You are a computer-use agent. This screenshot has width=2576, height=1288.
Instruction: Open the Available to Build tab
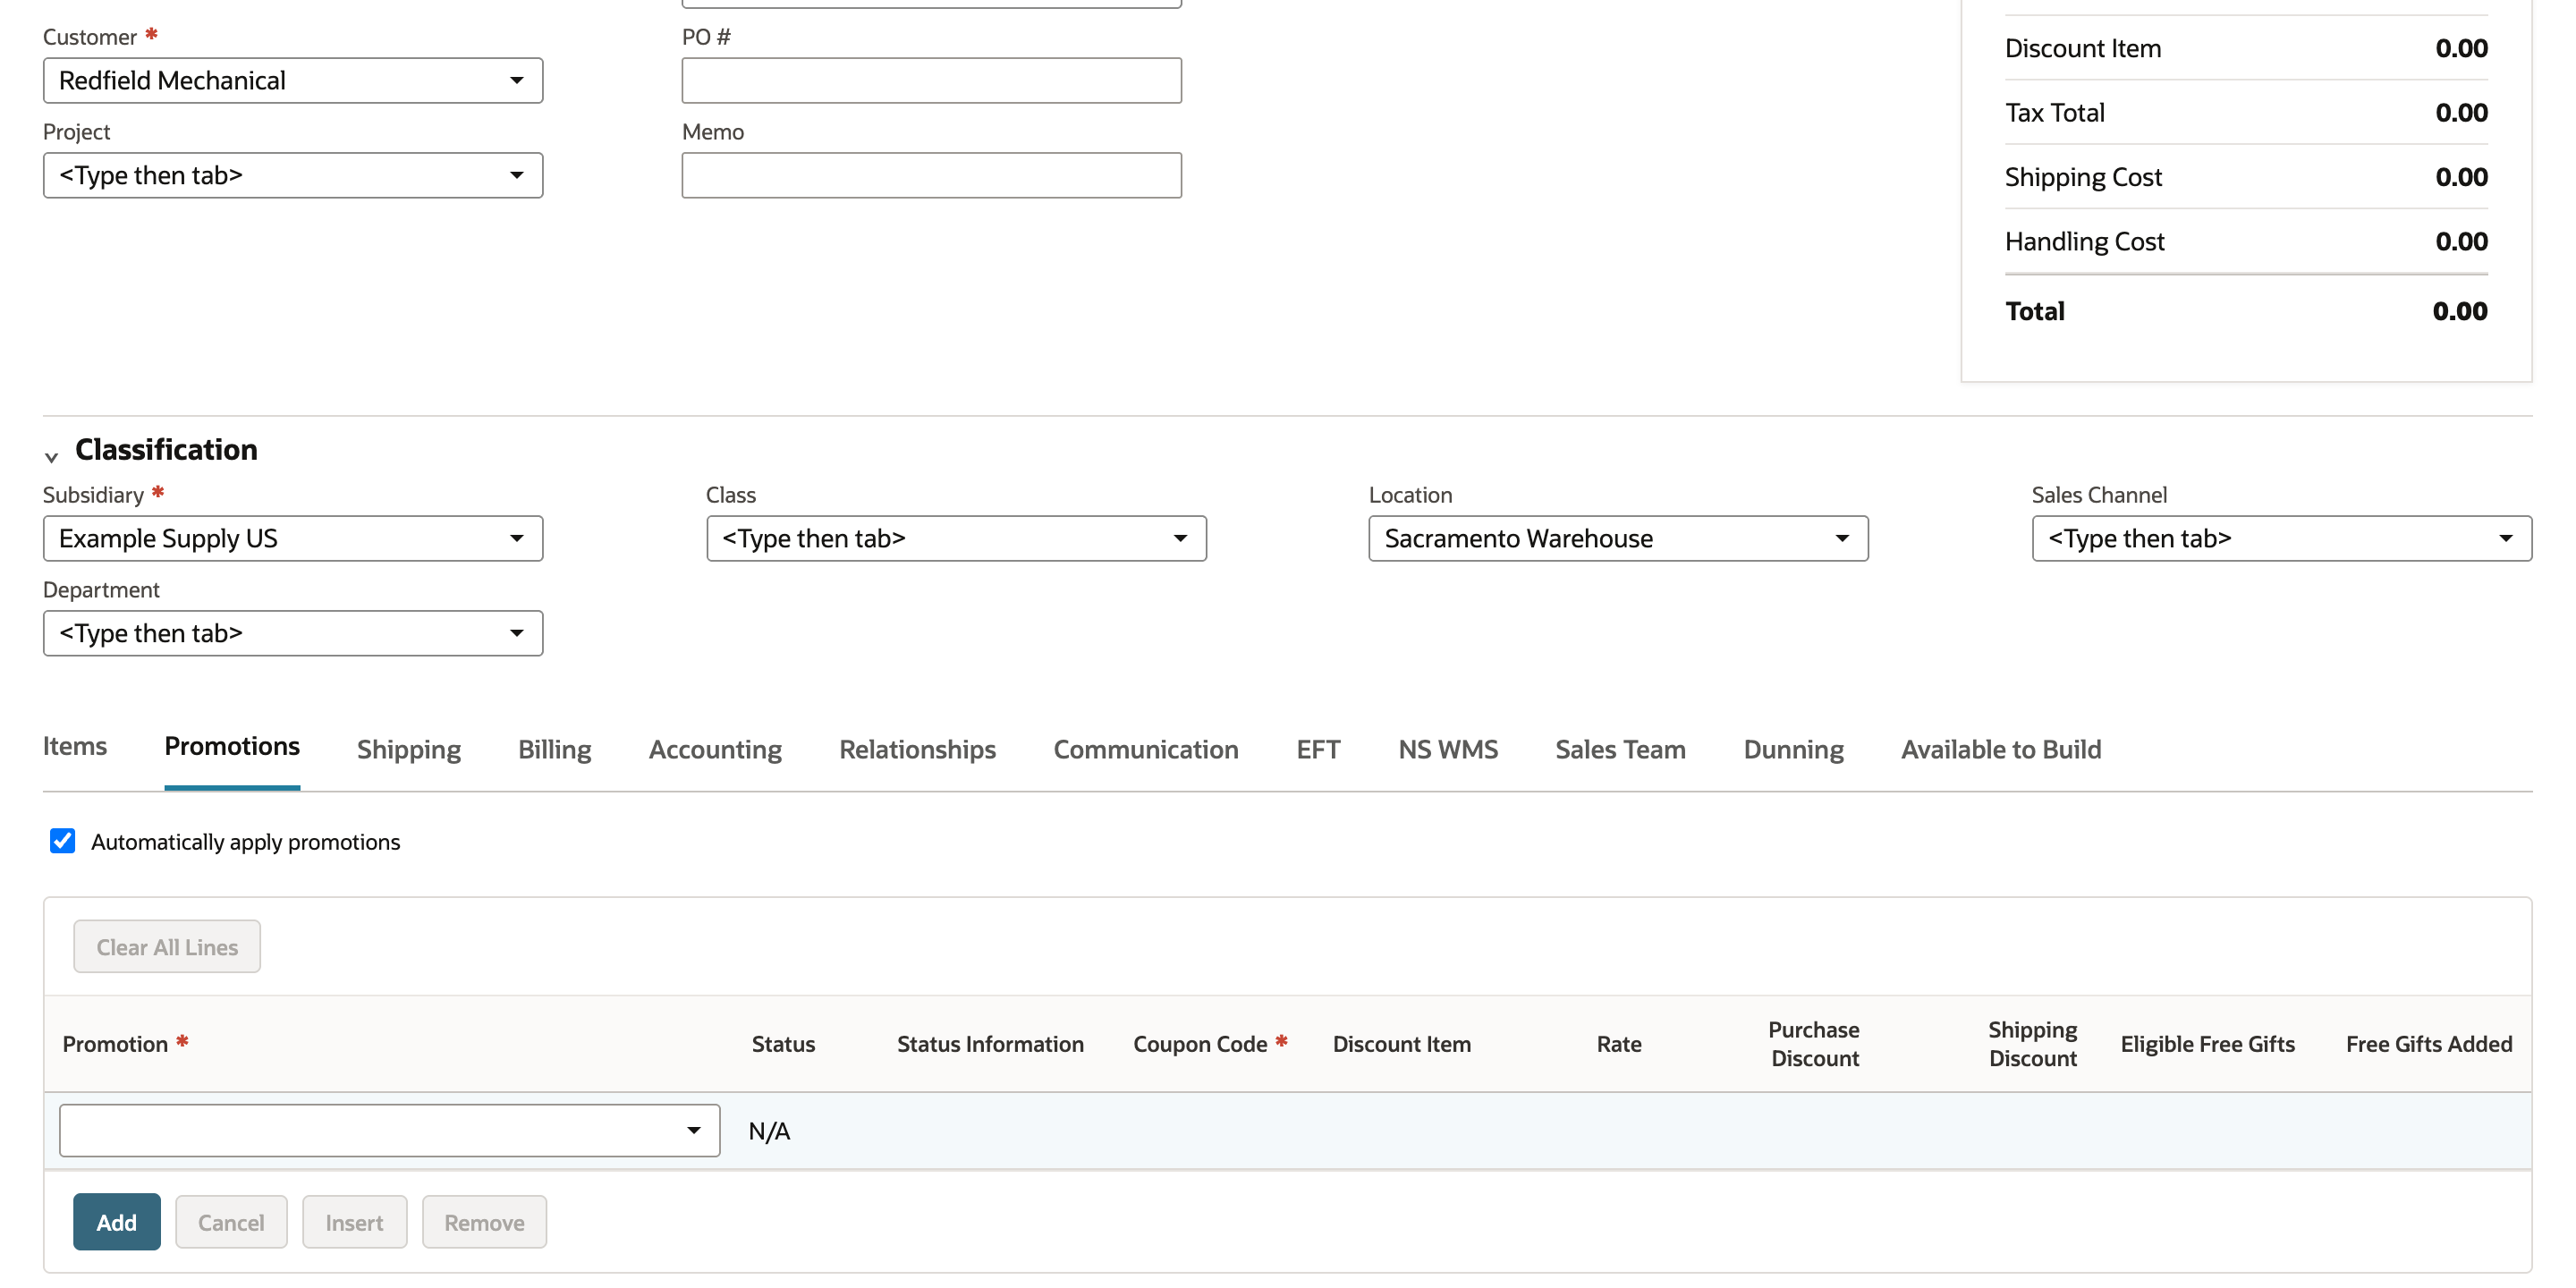click(2000, 749)
